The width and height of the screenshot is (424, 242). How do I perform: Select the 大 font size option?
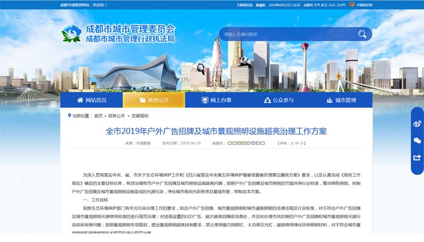[x=292, y=143]
